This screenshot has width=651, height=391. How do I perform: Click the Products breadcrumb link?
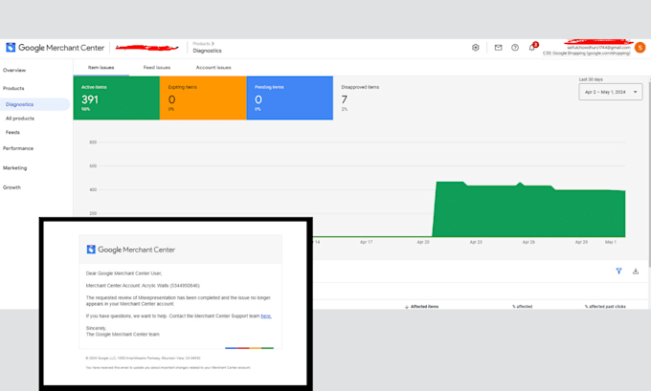pyautogui.click(x=201, y=44)
